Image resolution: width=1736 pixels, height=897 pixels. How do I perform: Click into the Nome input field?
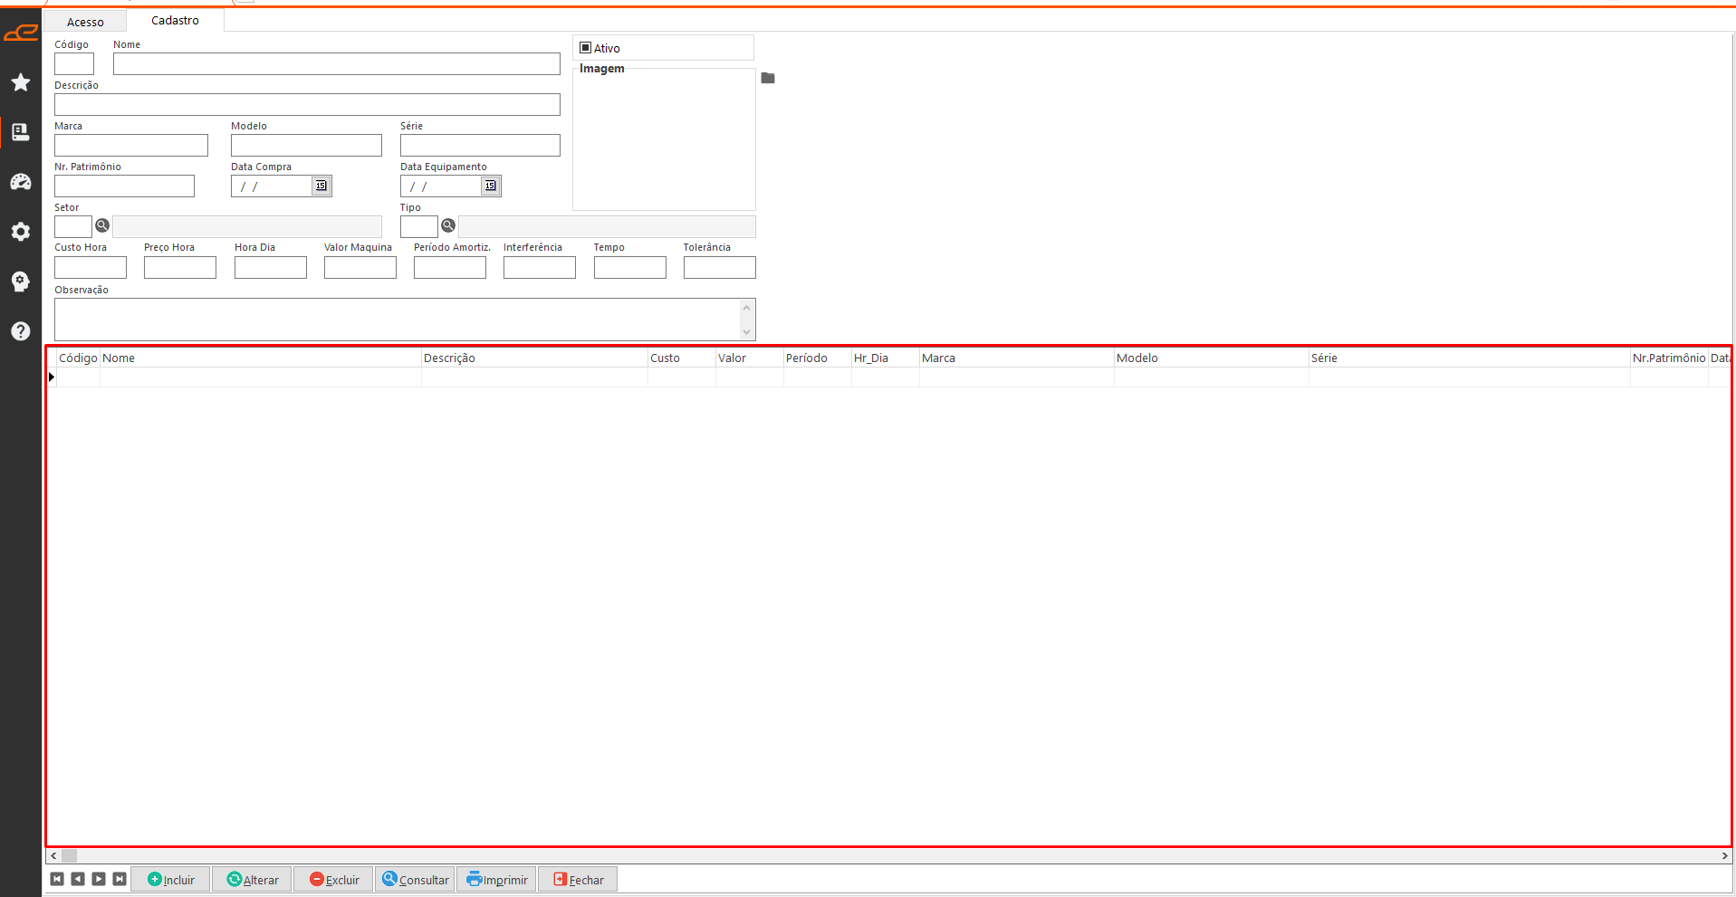tap(336, 64)
